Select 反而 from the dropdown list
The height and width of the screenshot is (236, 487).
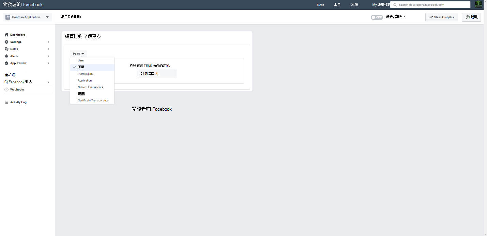click(x=92, y=94)
